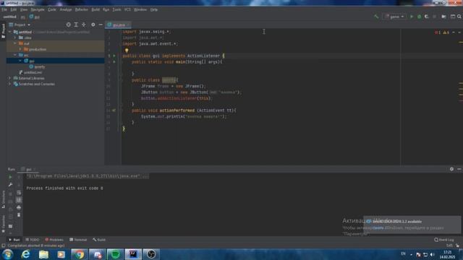Collapse the src folder
Screen dimensions: 463x260
(15, 55)
